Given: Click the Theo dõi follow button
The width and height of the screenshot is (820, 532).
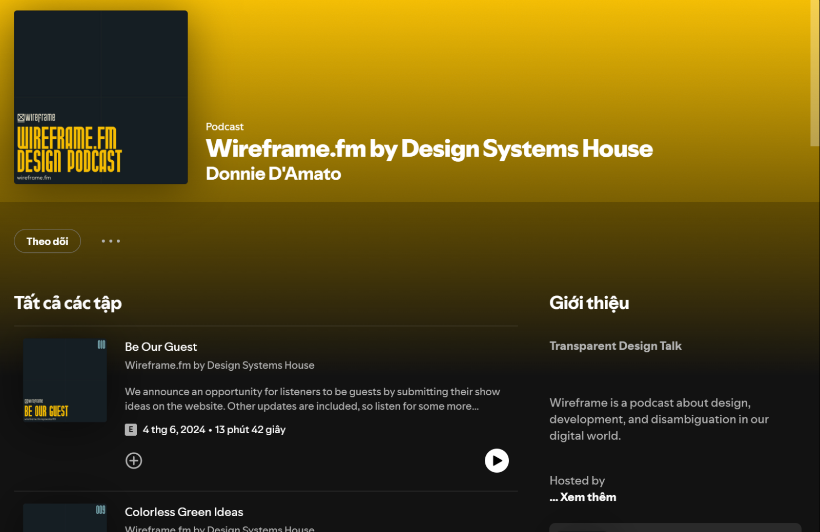Looking at the screenshot, I should (47, 241).
